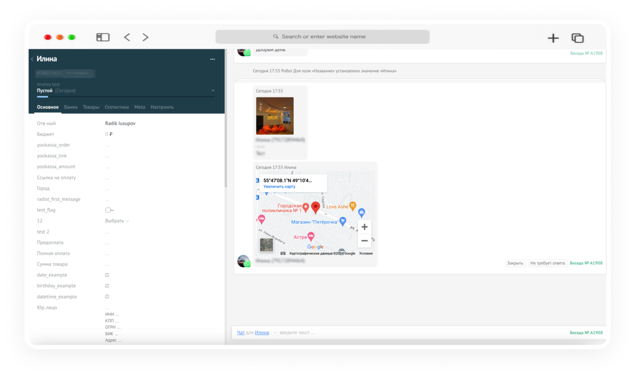Open chat recipient dropdown arrow
635x378 pixels.
point(275,333)
